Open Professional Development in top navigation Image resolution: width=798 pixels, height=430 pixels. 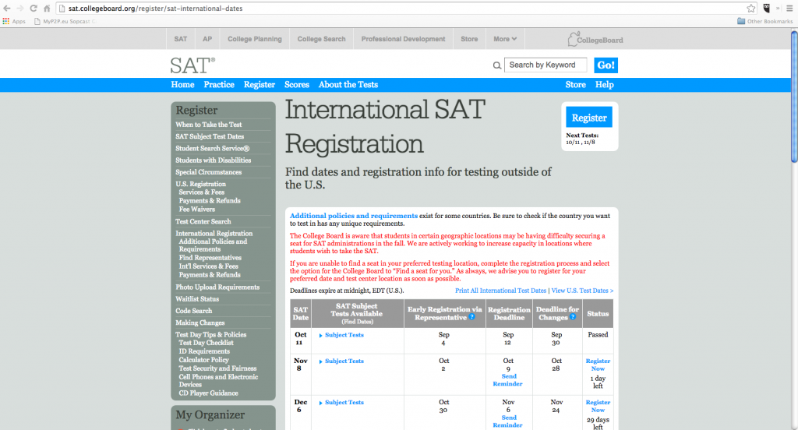tap(403, 39)
